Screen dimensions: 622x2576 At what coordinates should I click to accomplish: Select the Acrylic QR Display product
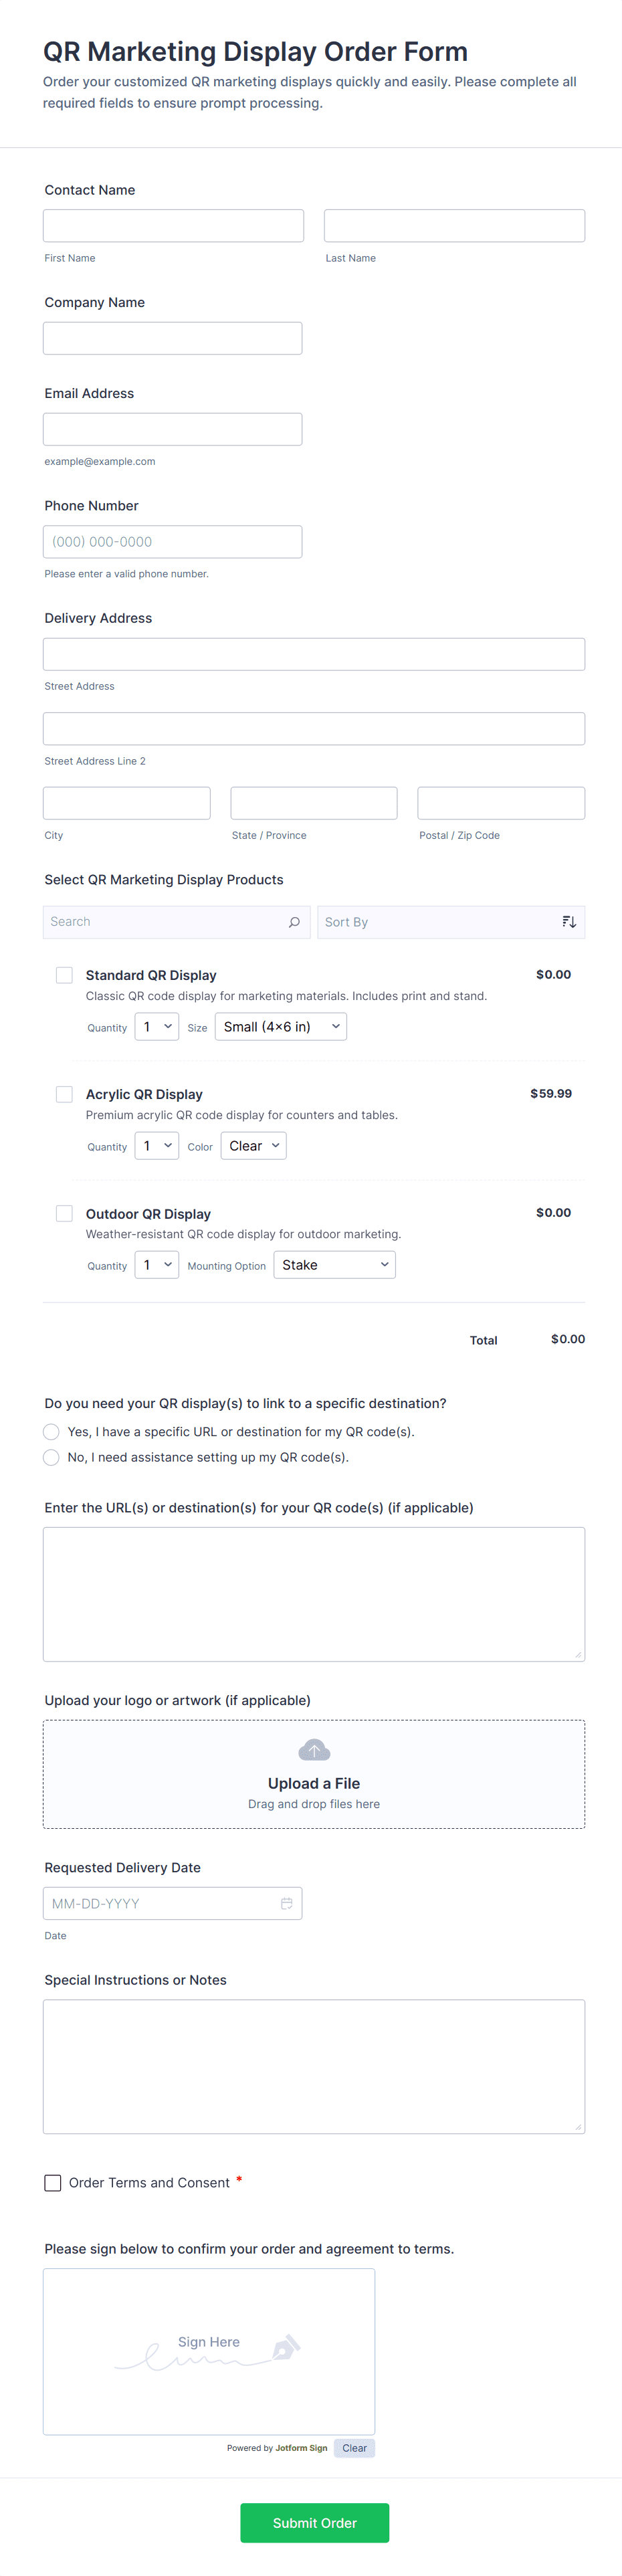coord(64,1094)
